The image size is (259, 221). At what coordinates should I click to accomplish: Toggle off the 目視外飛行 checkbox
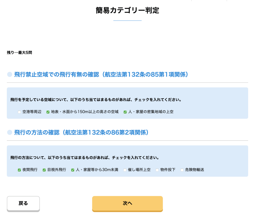(x=44, y=170)
